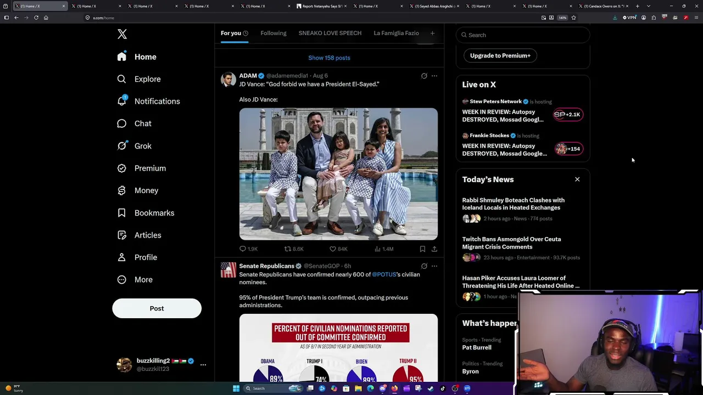Open Grok actions on Senate Republicans post

click(424, 266)
